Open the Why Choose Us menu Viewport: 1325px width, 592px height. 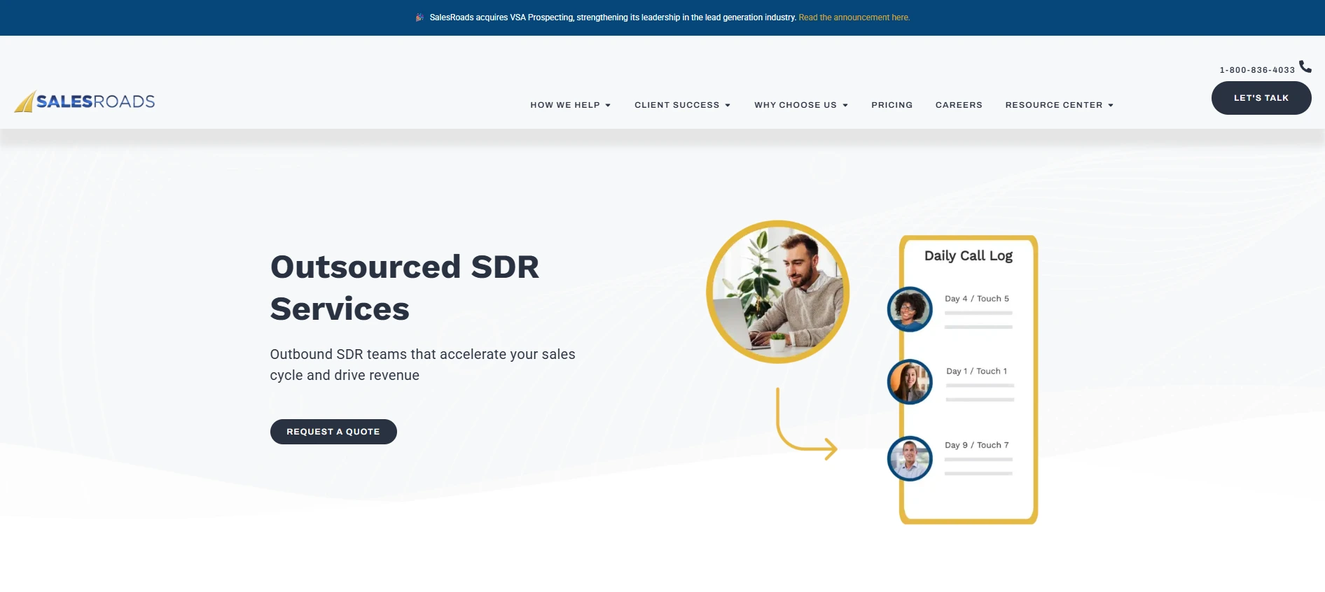pos(796,105)
